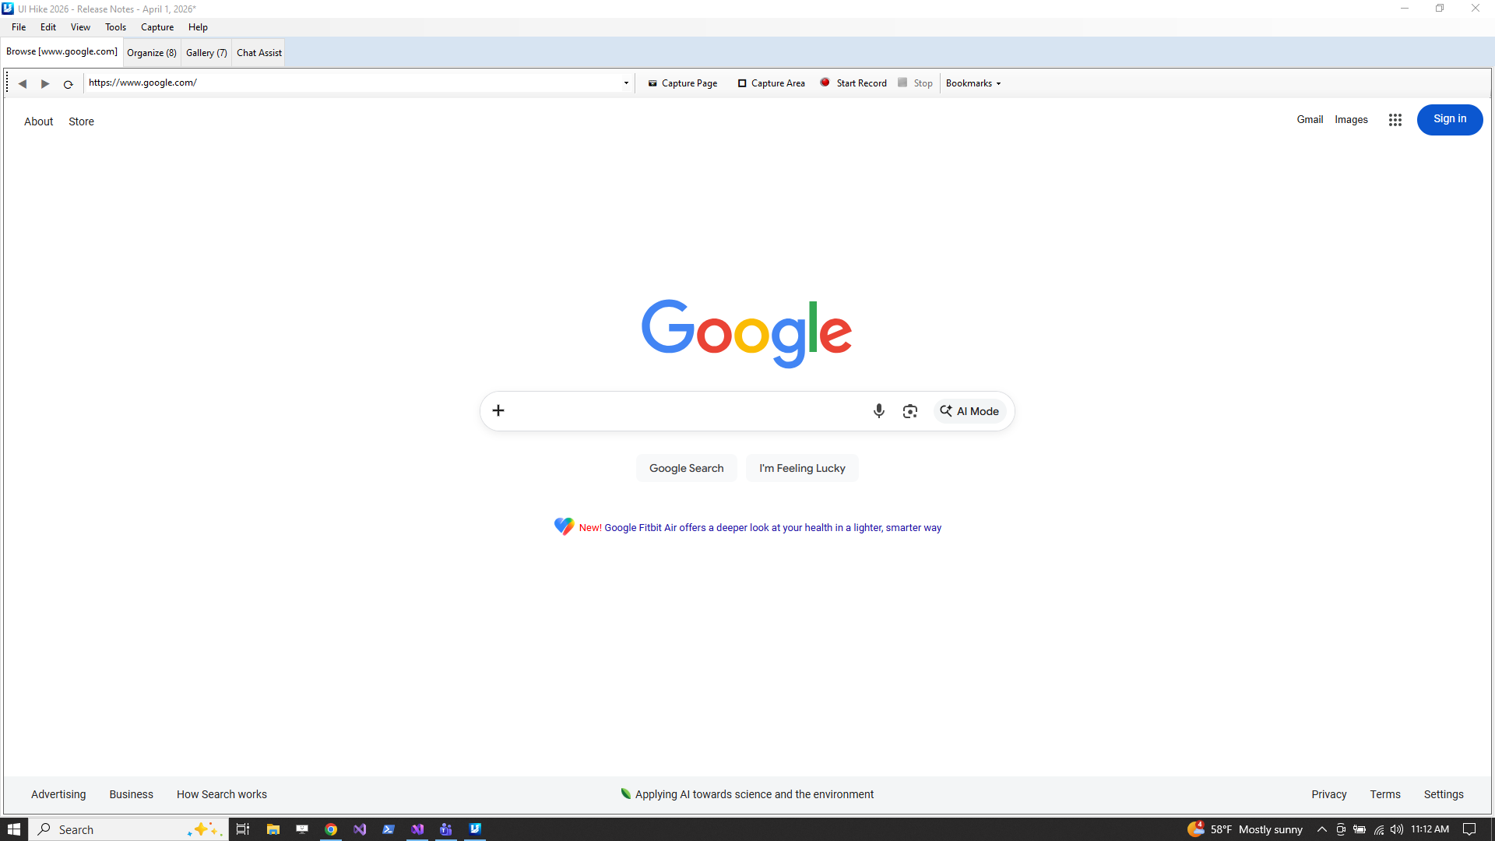Click the I'm Feeling Lucky button
Image resolution: width=1495 pixels, height=841 pixels.
tap(802, 468)
